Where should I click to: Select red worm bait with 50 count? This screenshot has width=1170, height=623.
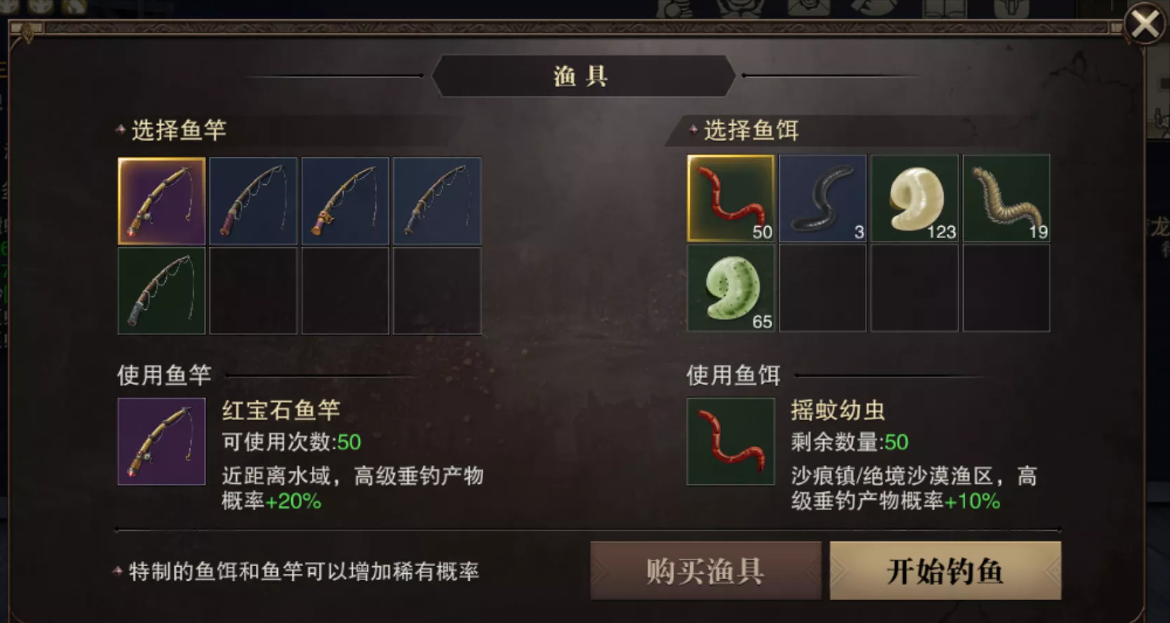pyautogui.click(x=731, y=199)
